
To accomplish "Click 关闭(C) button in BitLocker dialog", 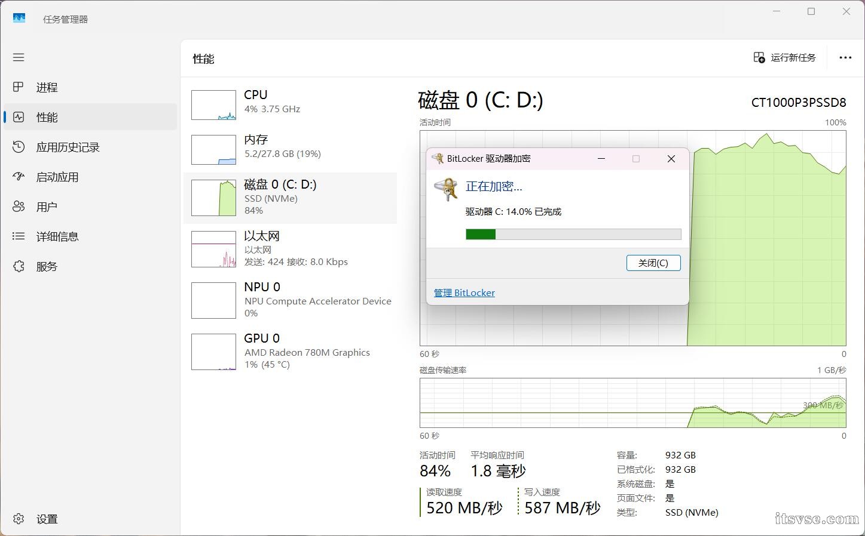I will point(653,263).
